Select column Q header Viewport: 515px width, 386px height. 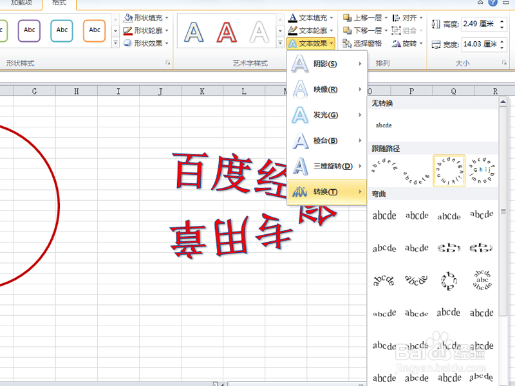(454, 91)
